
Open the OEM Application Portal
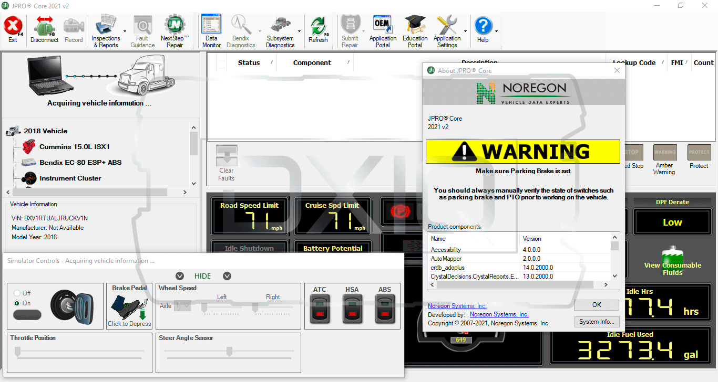click(x=383, y=32)
